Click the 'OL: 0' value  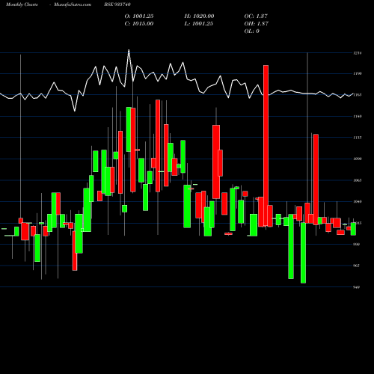point(252,31)
